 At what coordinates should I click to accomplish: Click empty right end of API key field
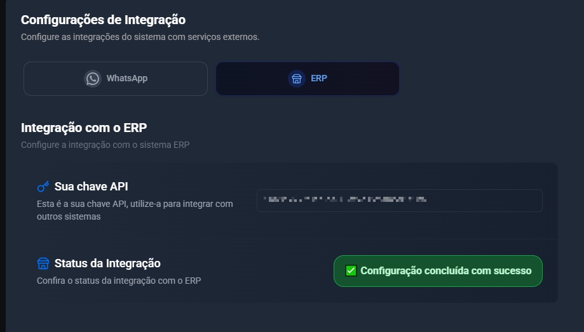coord(502,200)
